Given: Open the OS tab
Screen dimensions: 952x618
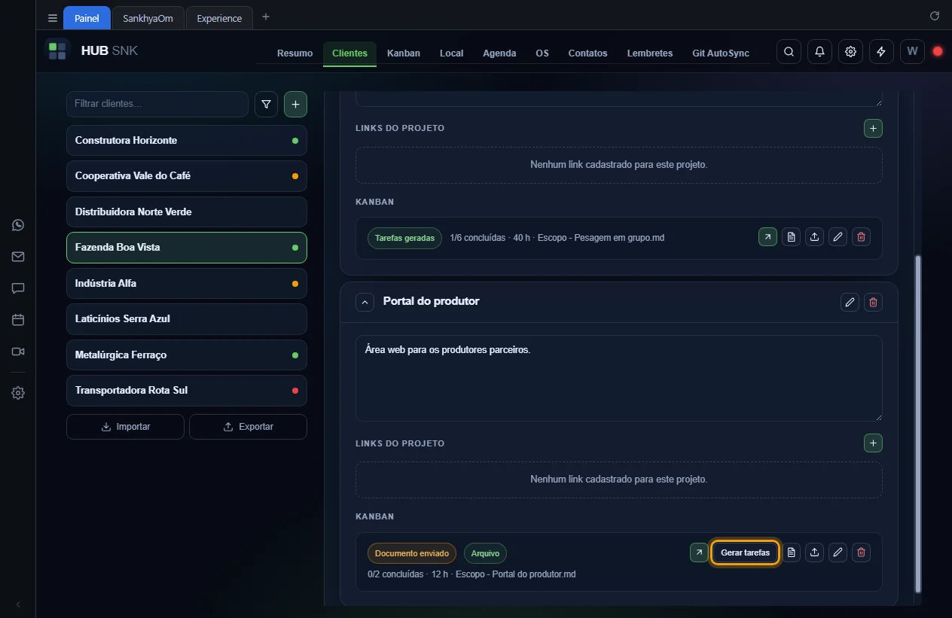Looking at the screenshot, I should pos(542,53).
